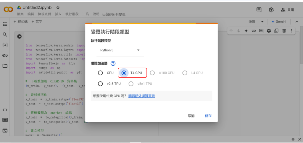Click the 購買額外運算單元 link
The image size is (303, 143).
click(141, 96)
